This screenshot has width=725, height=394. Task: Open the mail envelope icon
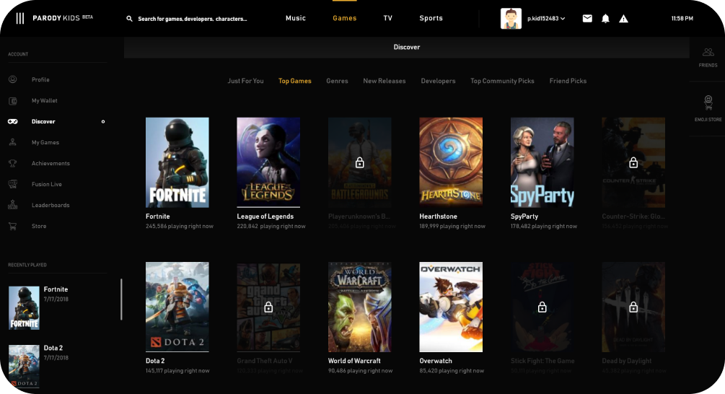coord(587,18)
